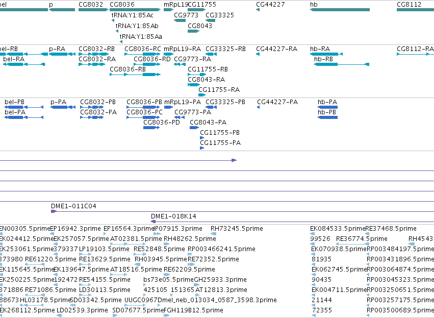Viewport: 434px width, 318px height.
Task: Select protein CG8036-PC
Action: (x=143, y=117)
